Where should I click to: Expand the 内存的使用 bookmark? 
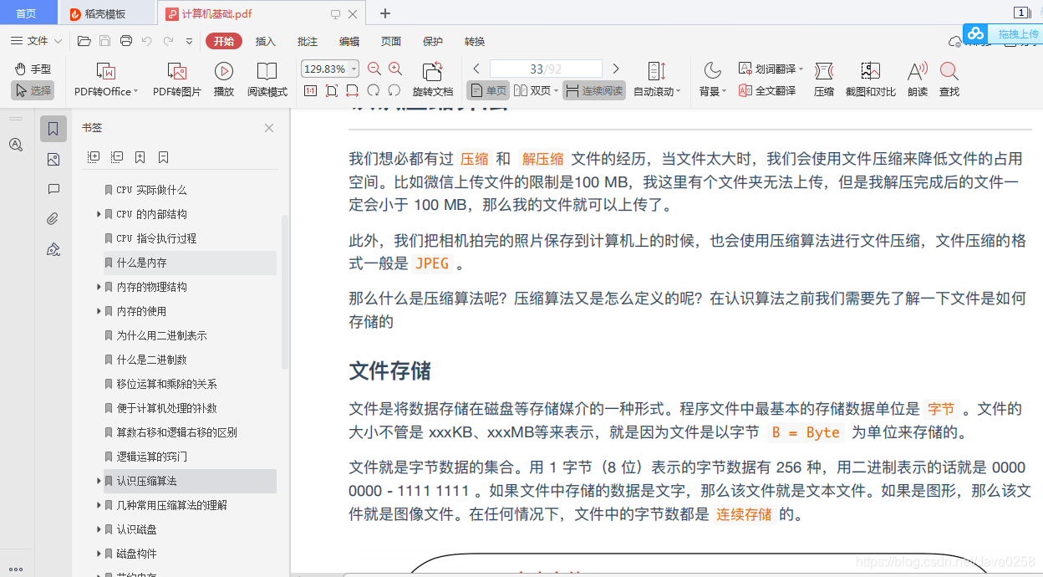click(x=99, y=311)
